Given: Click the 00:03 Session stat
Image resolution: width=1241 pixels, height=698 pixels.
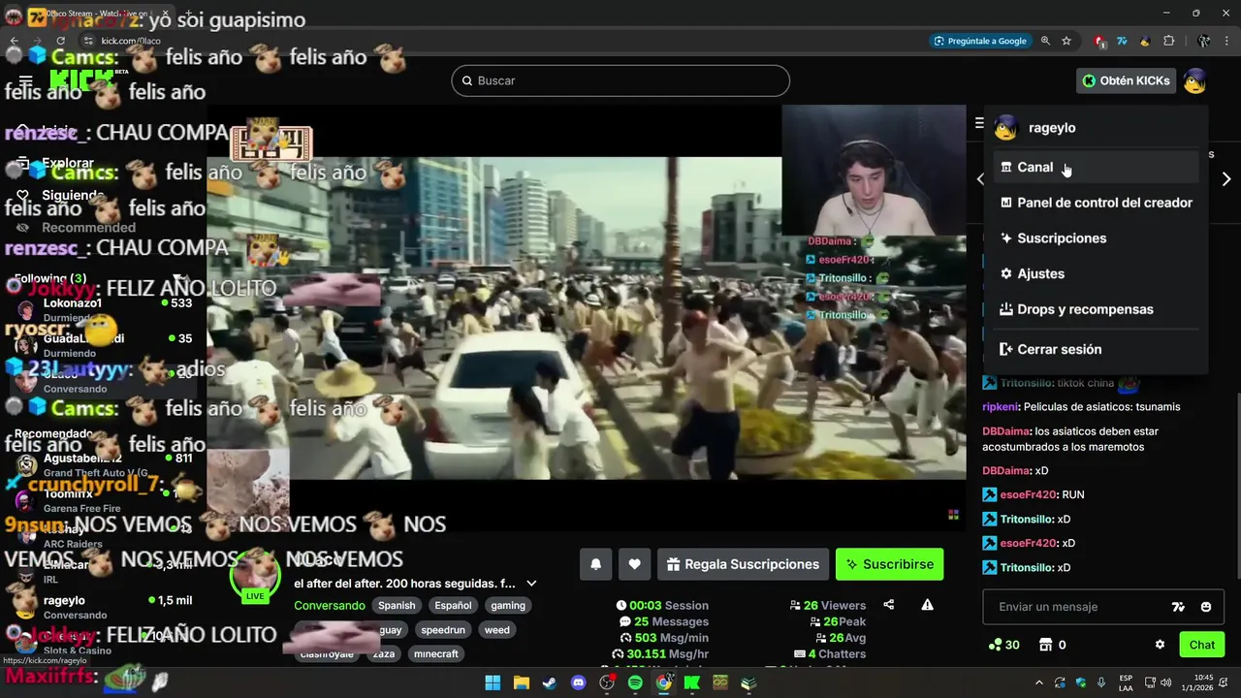Looking at the screenshot, I should coord(662,605).
